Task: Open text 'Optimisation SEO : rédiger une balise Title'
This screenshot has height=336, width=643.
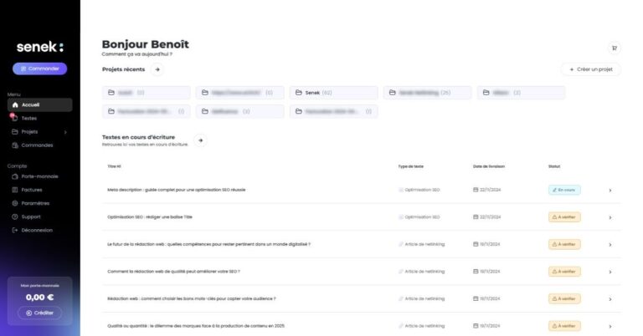Action: [150, 217]
